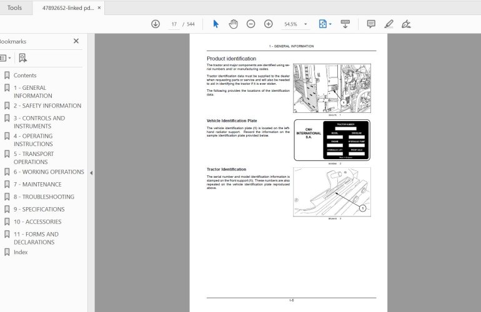Open bookmarks options dropdown menu
Screen dimensions: 481x312
pos(5,57)
